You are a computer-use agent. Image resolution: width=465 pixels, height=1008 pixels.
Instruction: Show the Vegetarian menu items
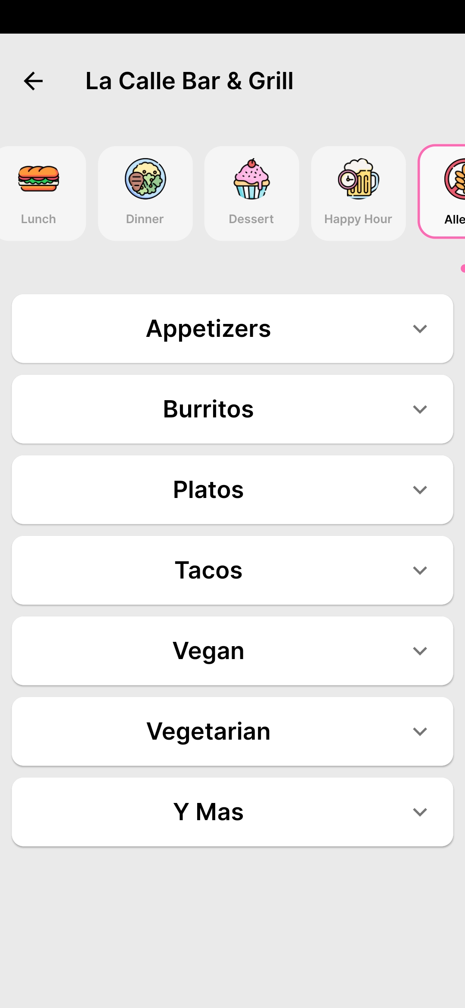coord(208,731)
